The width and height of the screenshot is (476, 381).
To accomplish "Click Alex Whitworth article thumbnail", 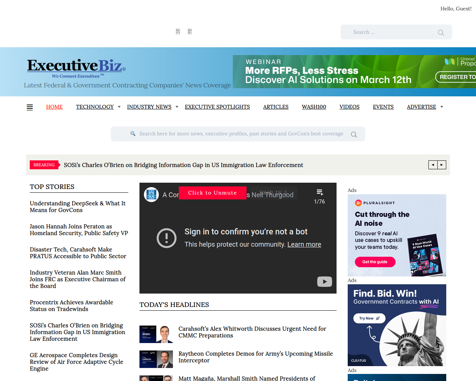I will pyautogui.click(x=156, y=334).
